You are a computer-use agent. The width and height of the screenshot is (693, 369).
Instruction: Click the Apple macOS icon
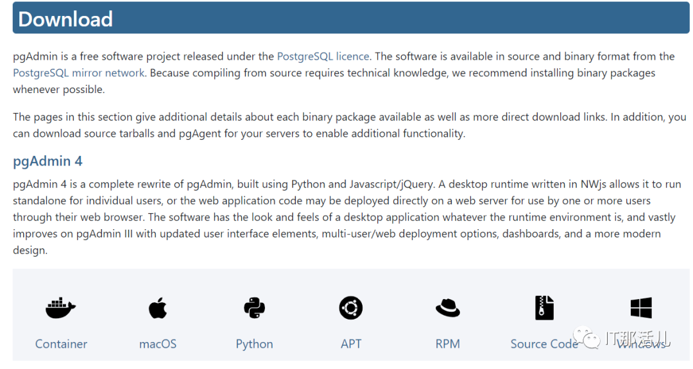(x=158, y=308)
